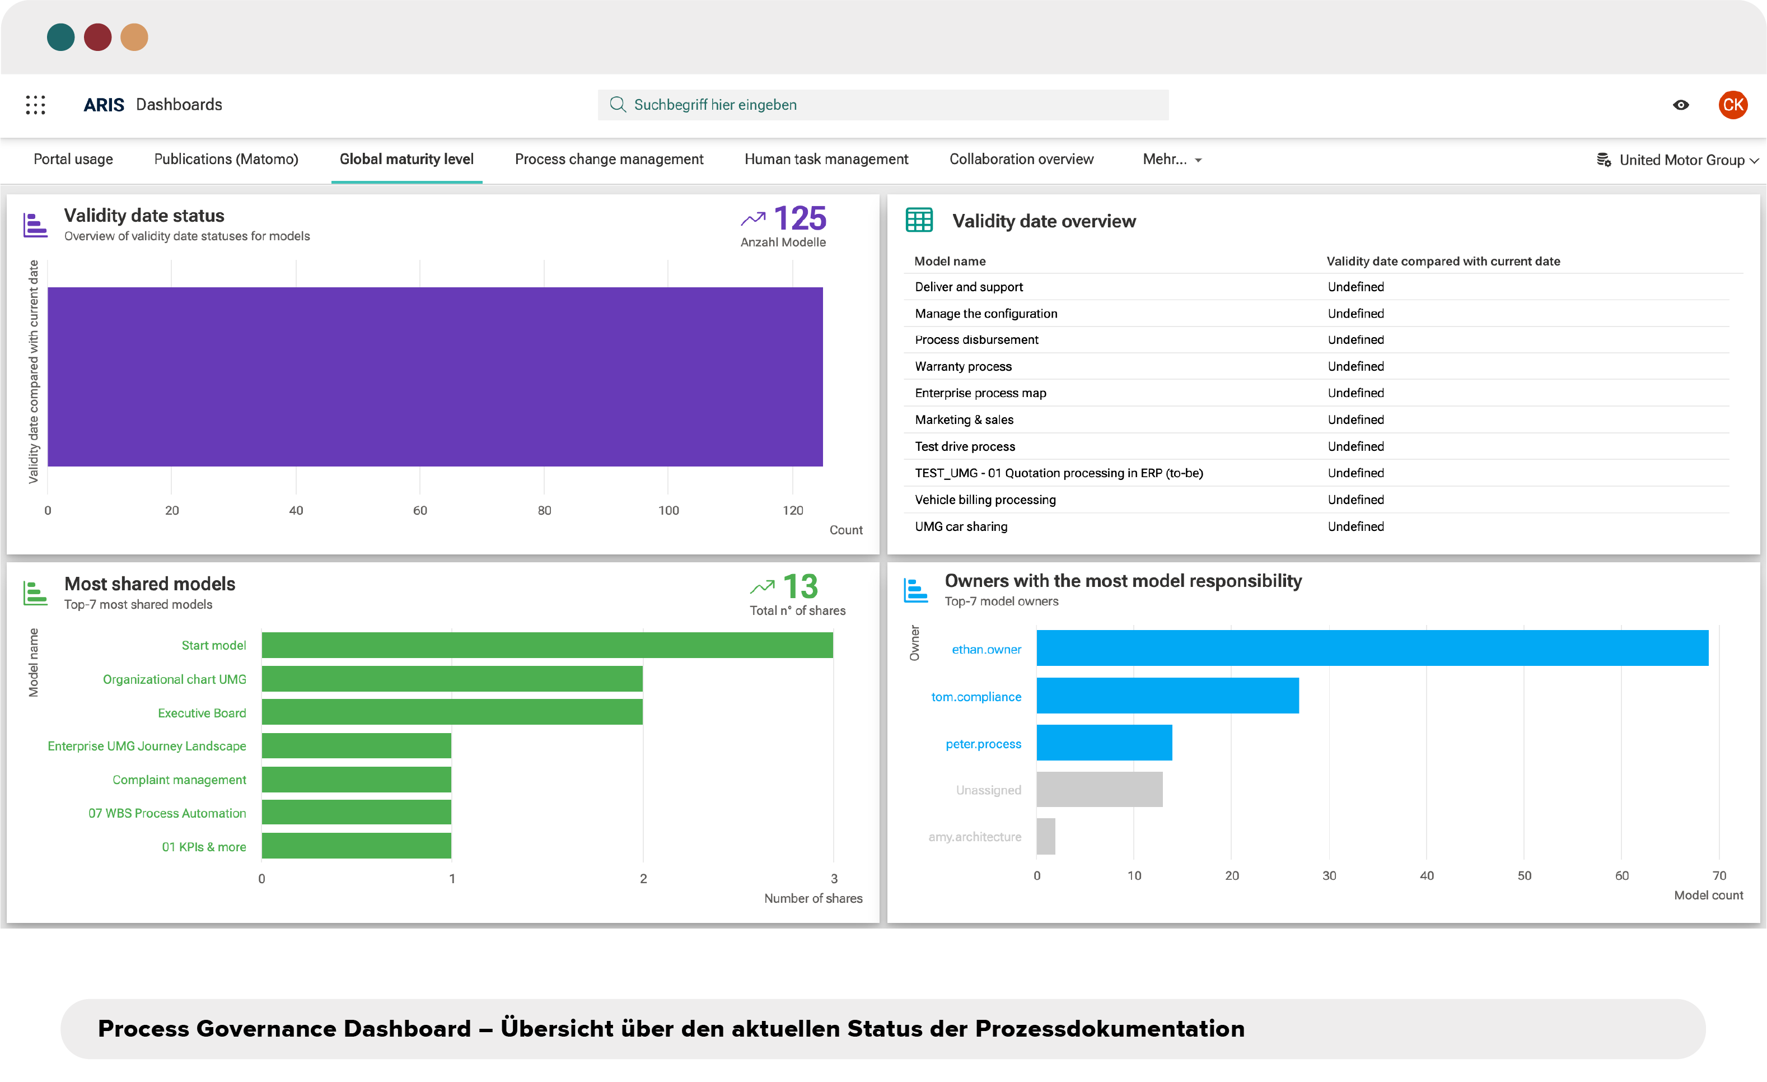The image size is (1767, 1082).
Task: Open the United Motor Group selector
Action: coord(1678,160)
